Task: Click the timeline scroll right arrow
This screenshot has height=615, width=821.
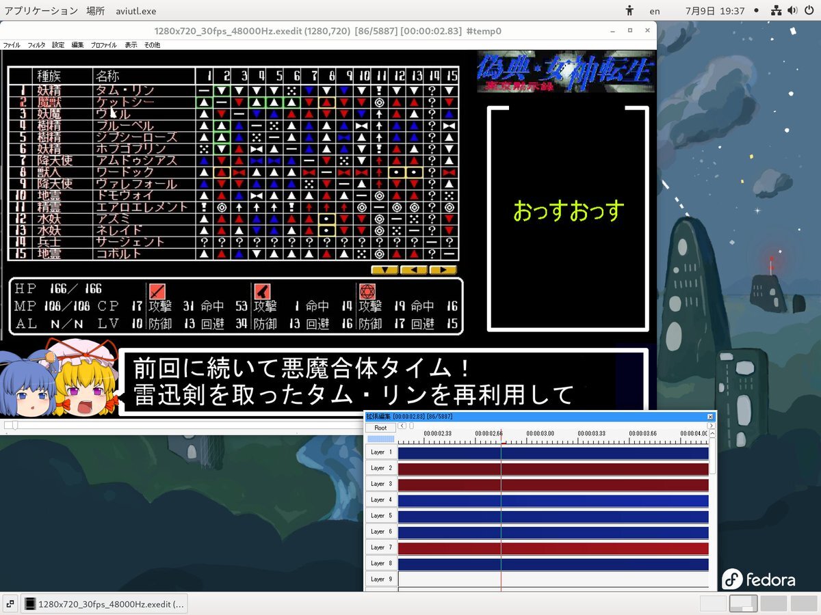Action: 712,426
